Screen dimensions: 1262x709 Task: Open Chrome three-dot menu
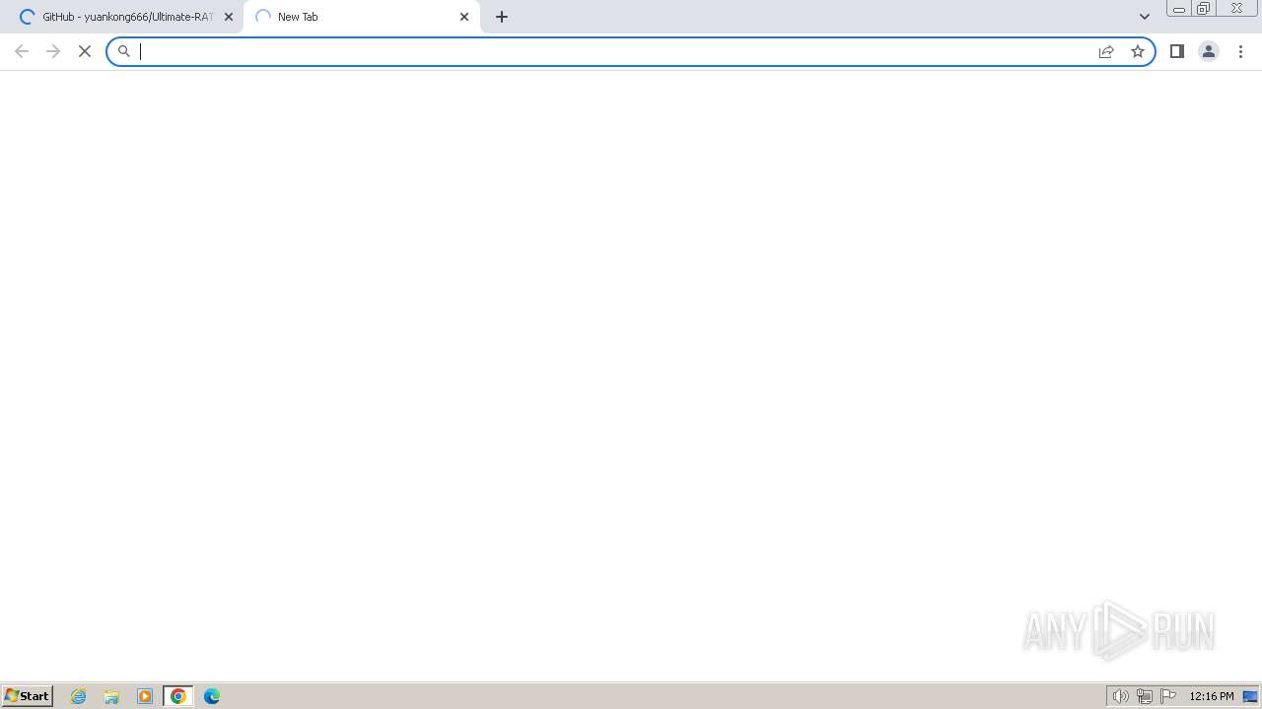click(1240, 51)
